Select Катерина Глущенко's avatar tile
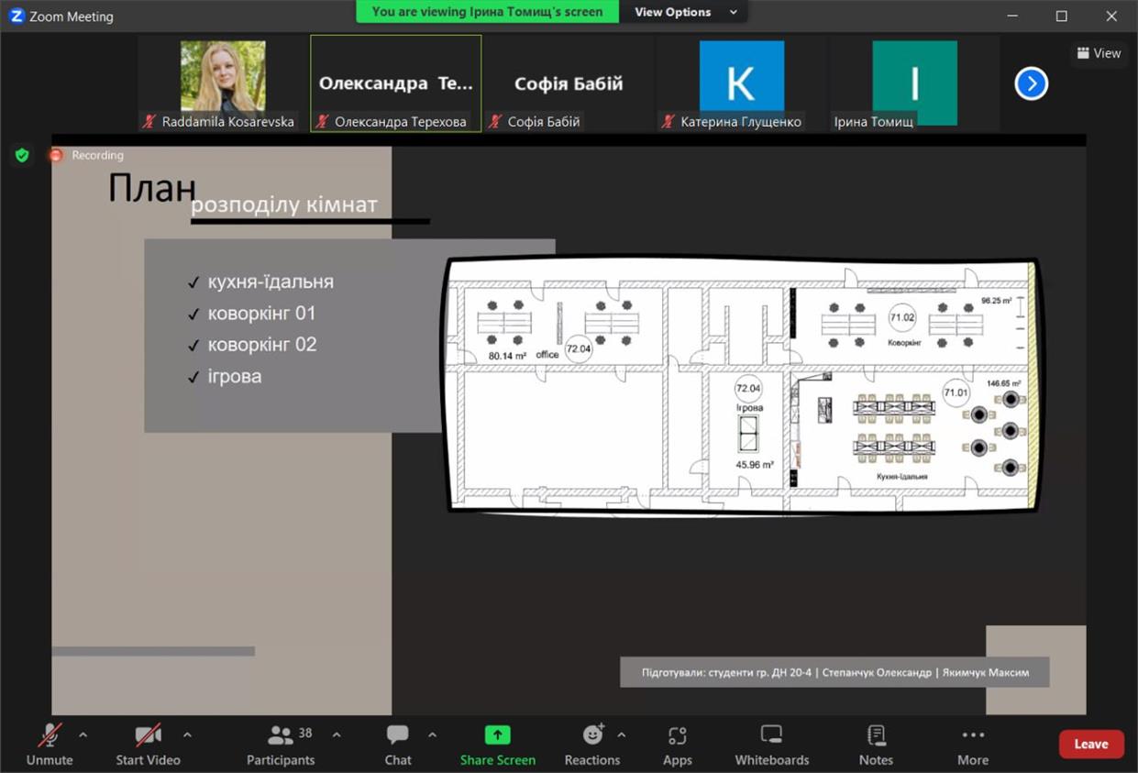 tap(741, 83)
